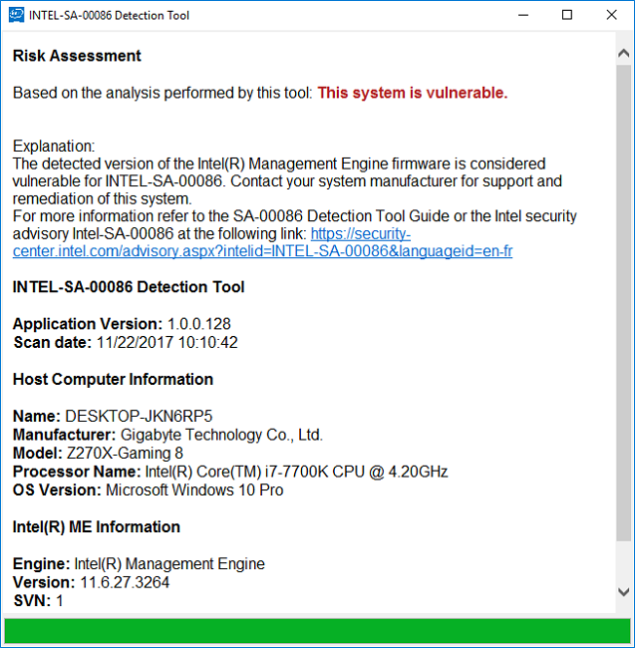Click the scan date 11/22/2017 10:10:42
Image resolution: width=635 pixels, height=648 pixels.
pos(166,342)
